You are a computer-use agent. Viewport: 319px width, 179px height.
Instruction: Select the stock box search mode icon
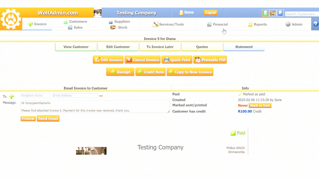click(273, 13)
